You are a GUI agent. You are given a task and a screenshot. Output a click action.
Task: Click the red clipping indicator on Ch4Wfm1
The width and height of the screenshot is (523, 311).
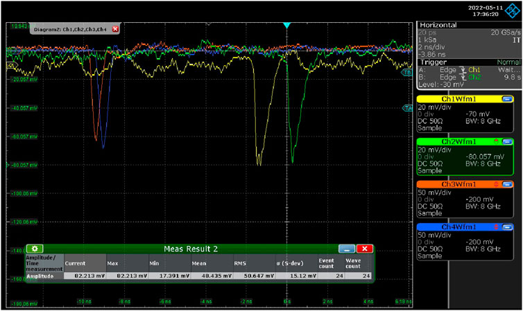click(497, 226)
